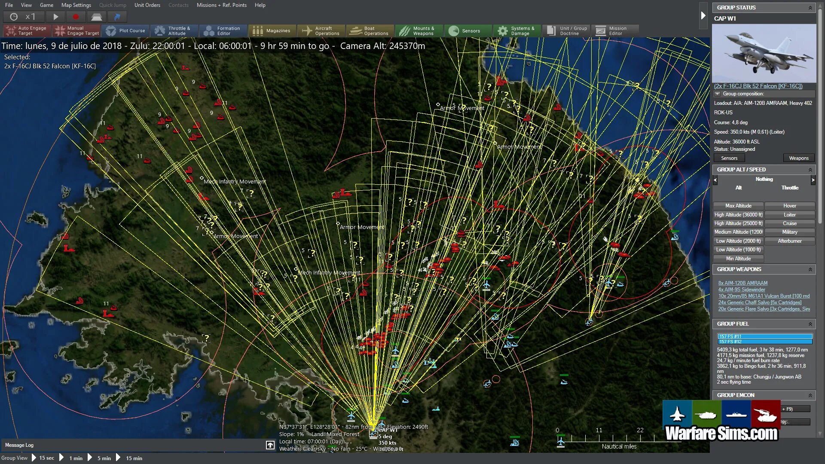Open the AIM-120B AMRAAM weapon link

742,283
